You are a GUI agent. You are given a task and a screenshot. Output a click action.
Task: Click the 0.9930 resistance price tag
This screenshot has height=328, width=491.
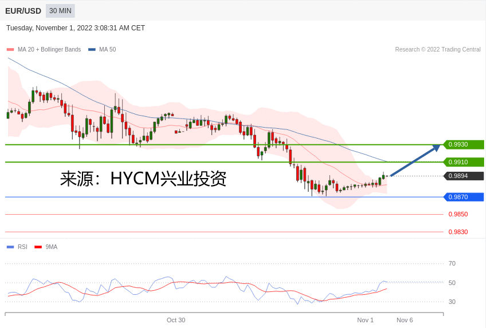point(463,145)
